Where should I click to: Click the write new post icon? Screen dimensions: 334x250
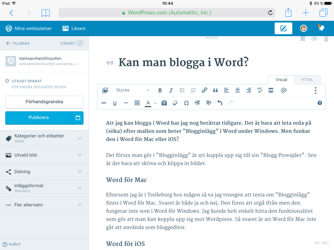[283, 28]
